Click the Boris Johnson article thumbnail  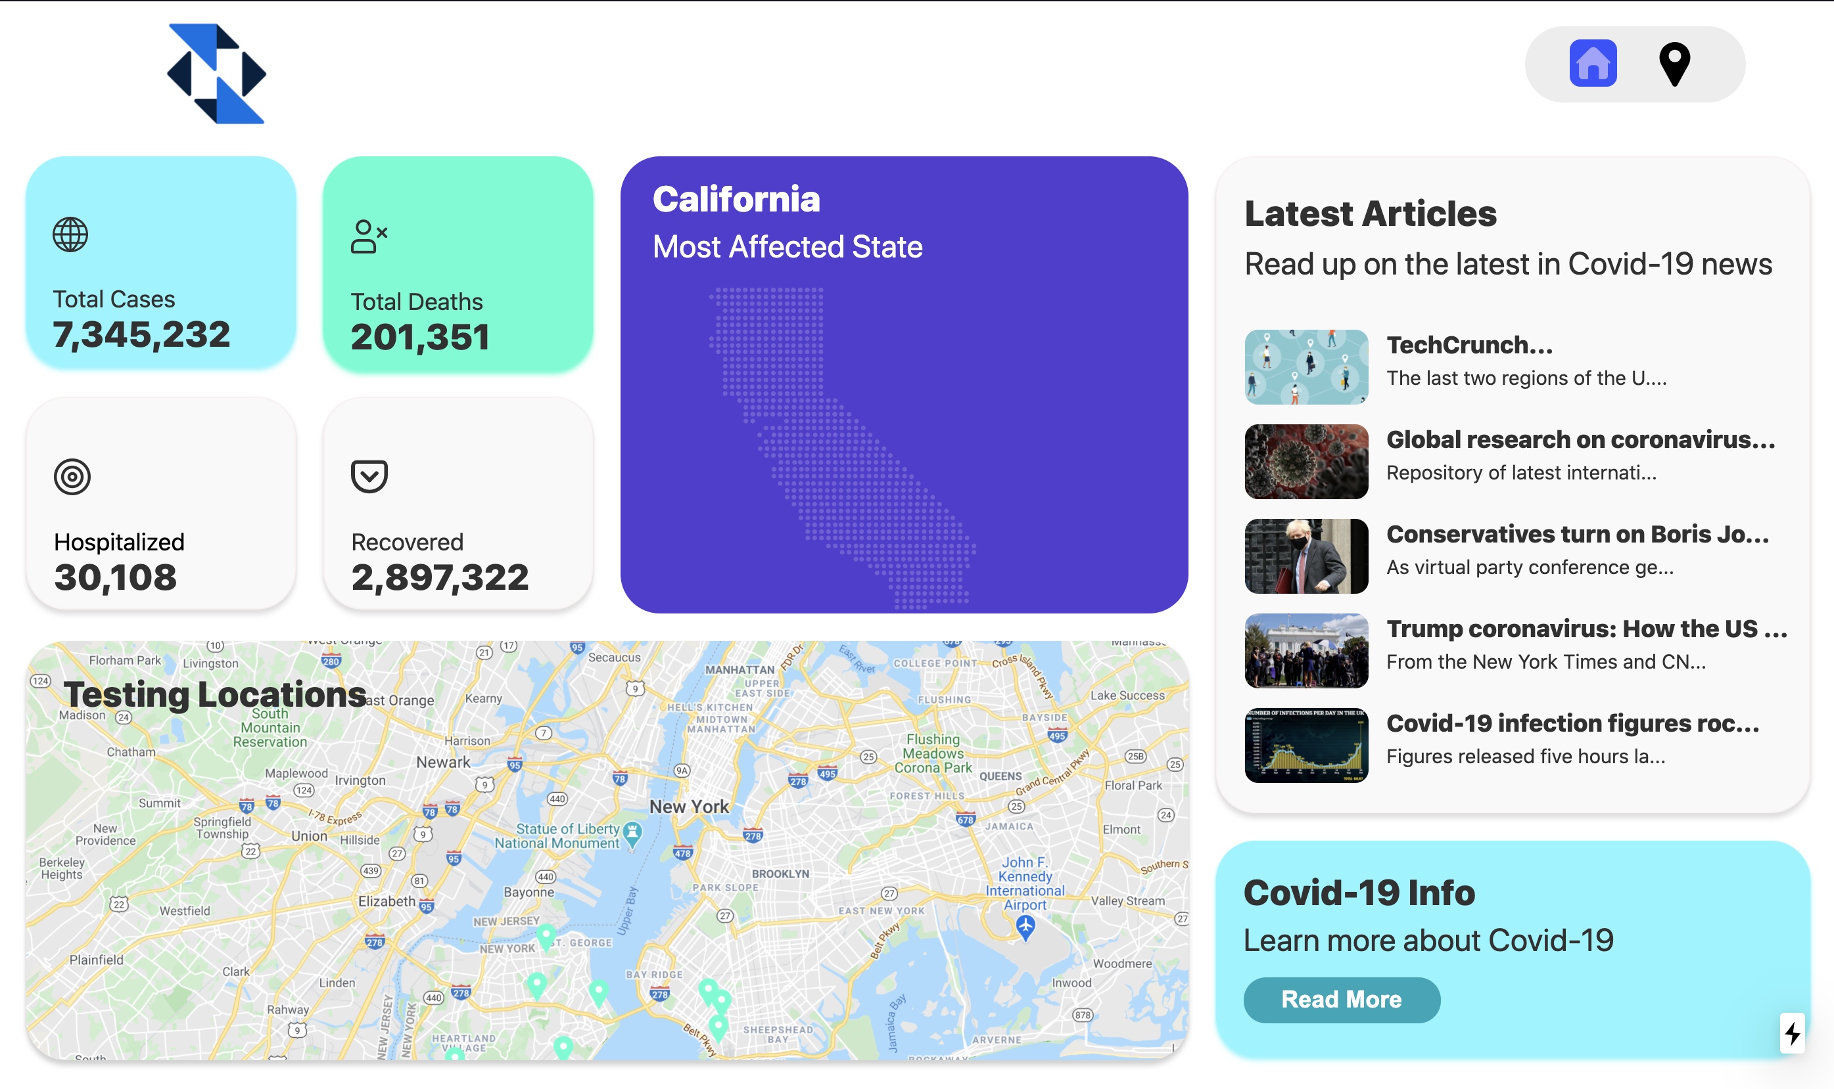tap(1306, 556)
